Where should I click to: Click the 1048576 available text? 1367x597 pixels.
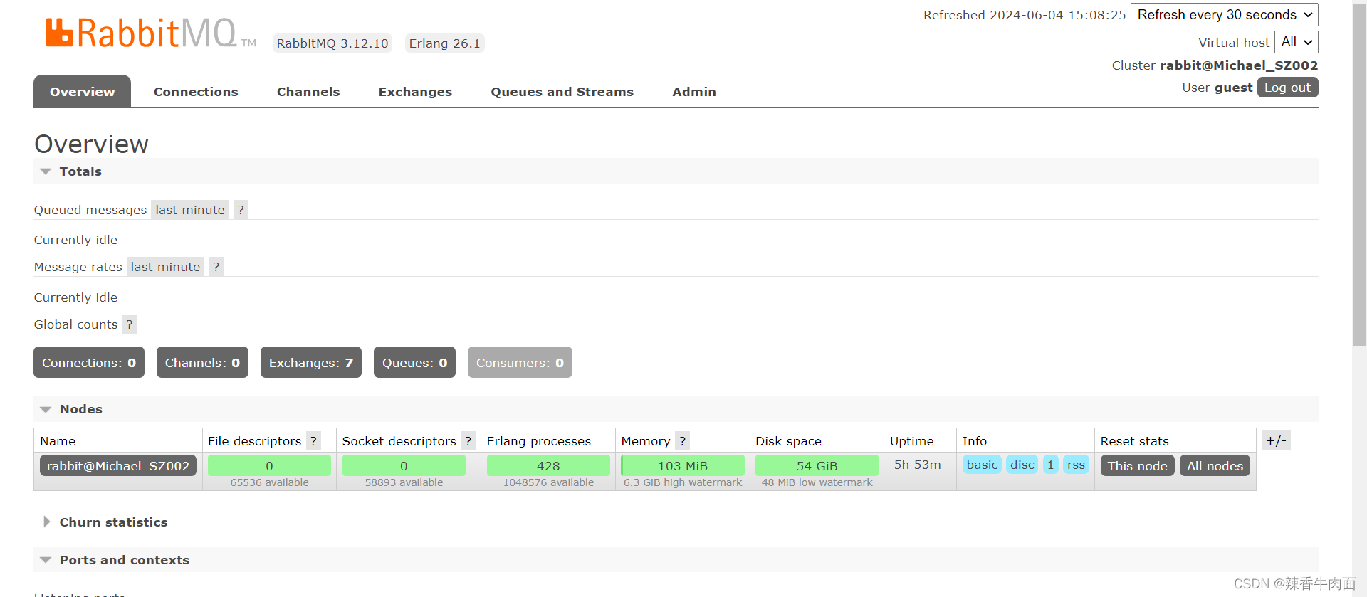click(x=548, y=482)
